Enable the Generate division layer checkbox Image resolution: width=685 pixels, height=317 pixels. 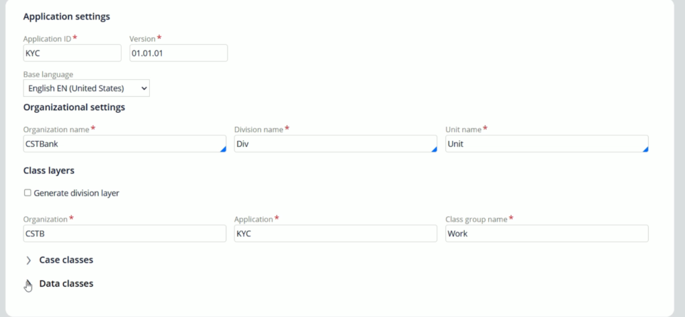click(27, 193)
